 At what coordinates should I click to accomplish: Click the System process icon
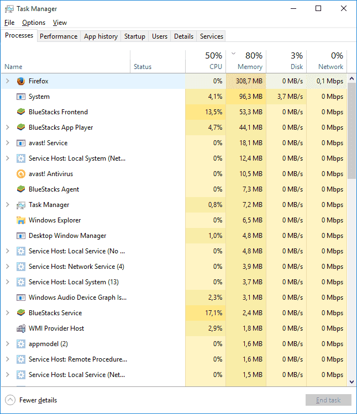click(x=21, y=97)
